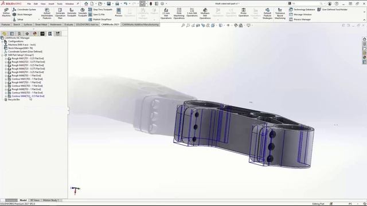Open the Tools menu
This screenshot has width=367, height=206.
(x=60, y=4)
